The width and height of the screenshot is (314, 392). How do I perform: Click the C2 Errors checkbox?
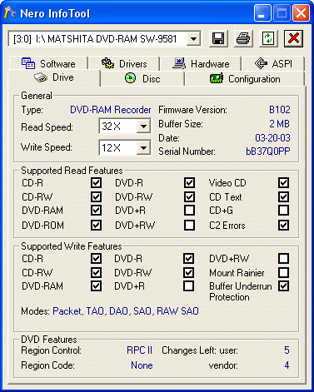(283, 225)
